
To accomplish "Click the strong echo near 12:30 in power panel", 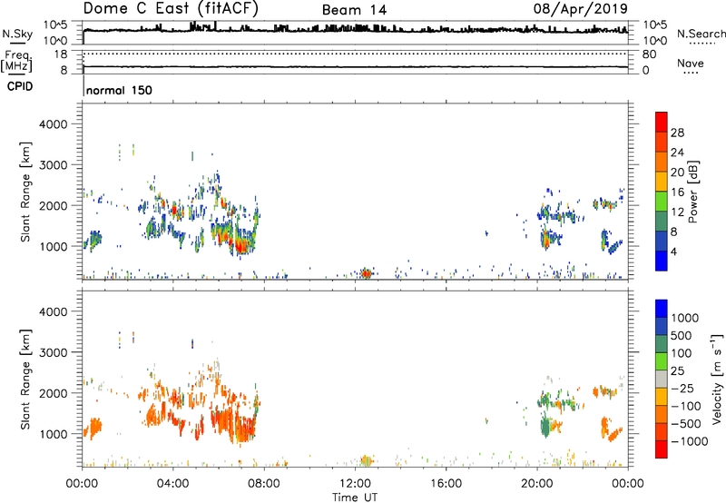I will 366,273.
